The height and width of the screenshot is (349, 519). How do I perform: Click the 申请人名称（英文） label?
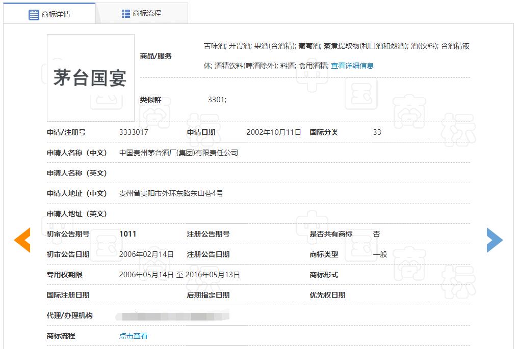point(77,173)
